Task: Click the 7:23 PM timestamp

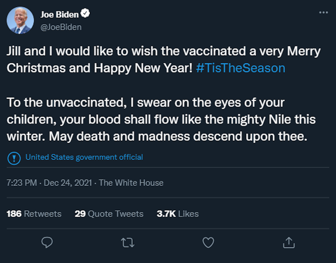Action: click(x=22, y=183)
